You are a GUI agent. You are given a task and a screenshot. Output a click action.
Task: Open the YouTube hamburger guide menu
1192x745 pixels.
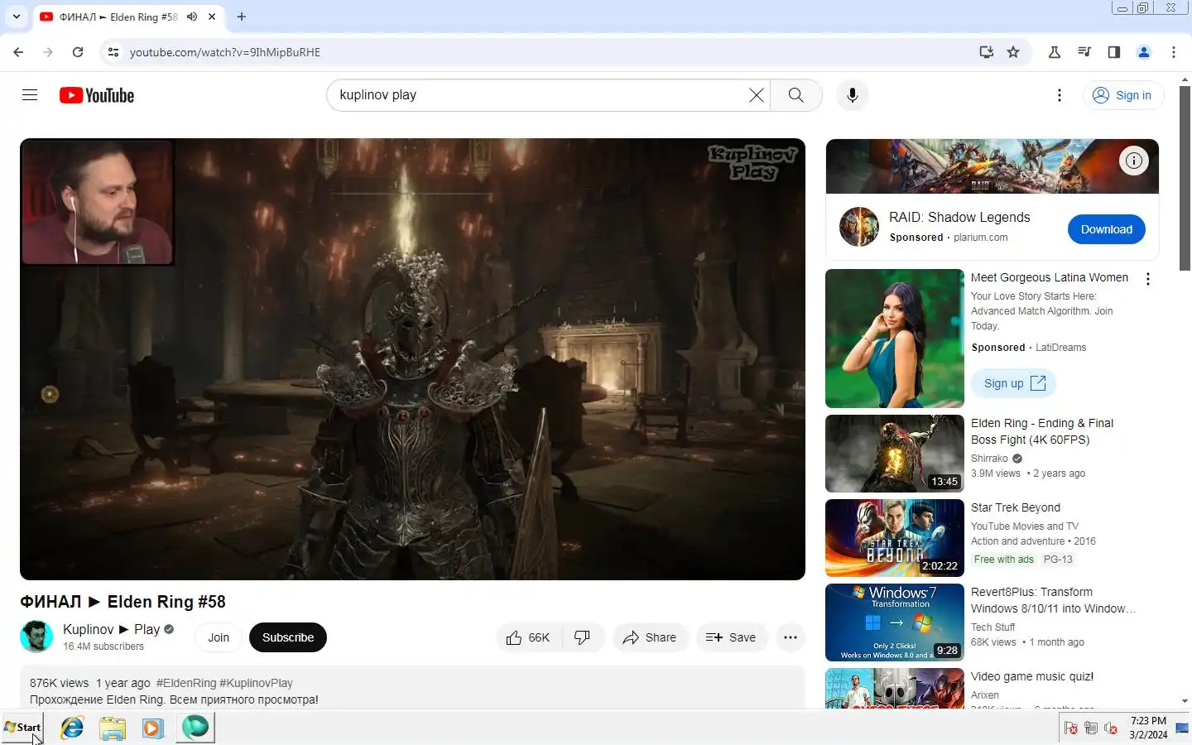pos(30,95)
